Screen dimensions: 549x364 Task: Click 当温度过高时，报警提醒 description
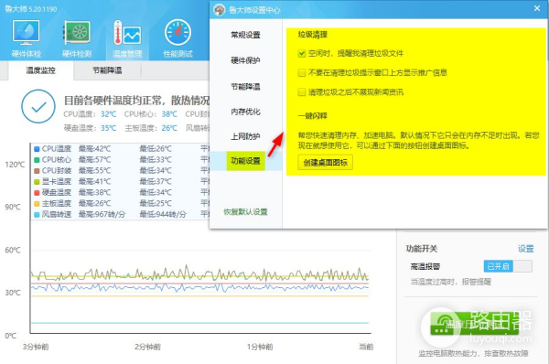[x=450, y=282]
